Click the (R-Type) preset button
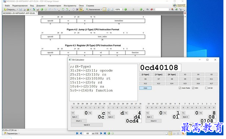 pyautogui.click(x=172, y=75)
